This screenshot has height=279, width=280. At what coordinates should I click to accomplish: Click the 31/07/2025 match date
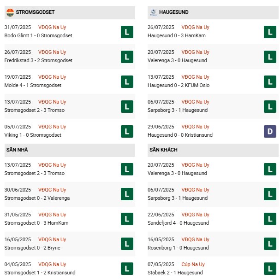pyautogui.click(x=18, y=27)
